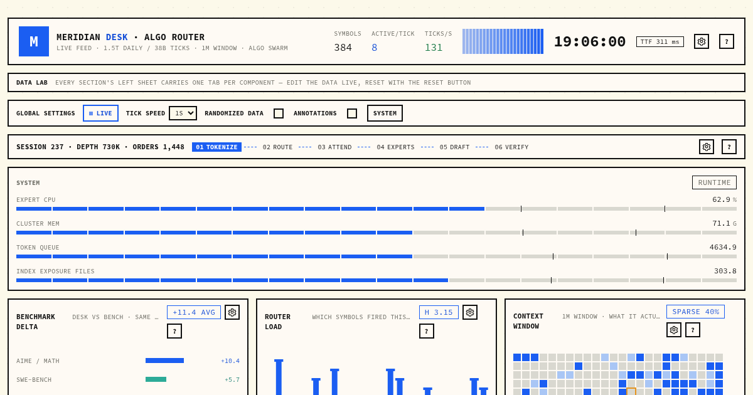Select the 03 Attend stage
The image size is (753, 395).
(334, 147)
